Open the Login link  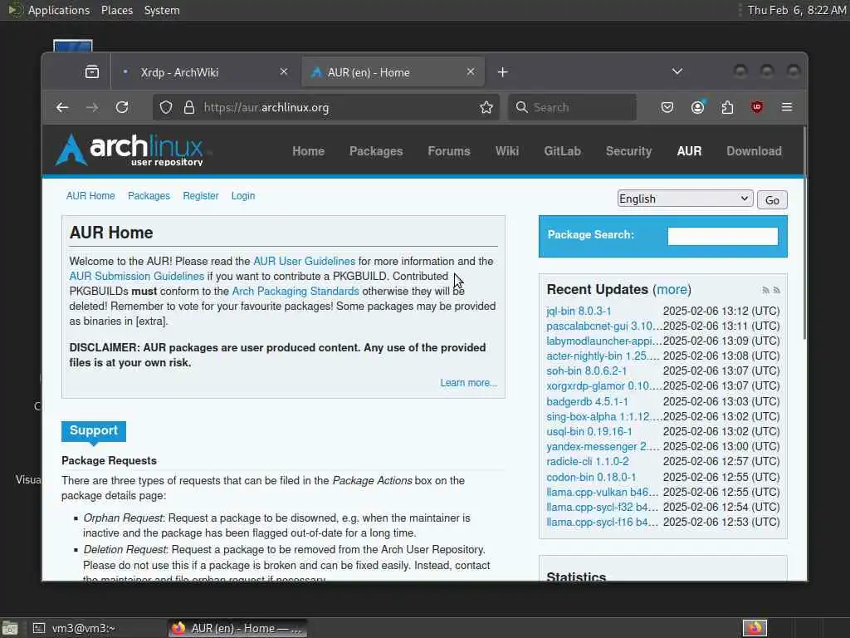point(243,196)
